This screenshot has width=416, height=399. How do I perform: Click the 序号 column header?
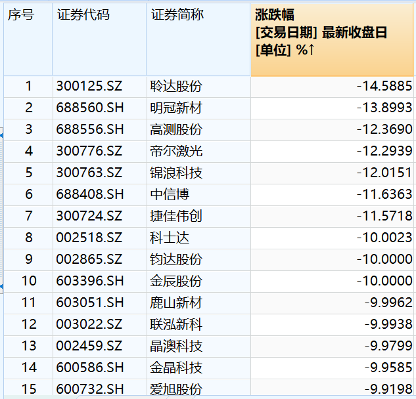coord(20,15)
